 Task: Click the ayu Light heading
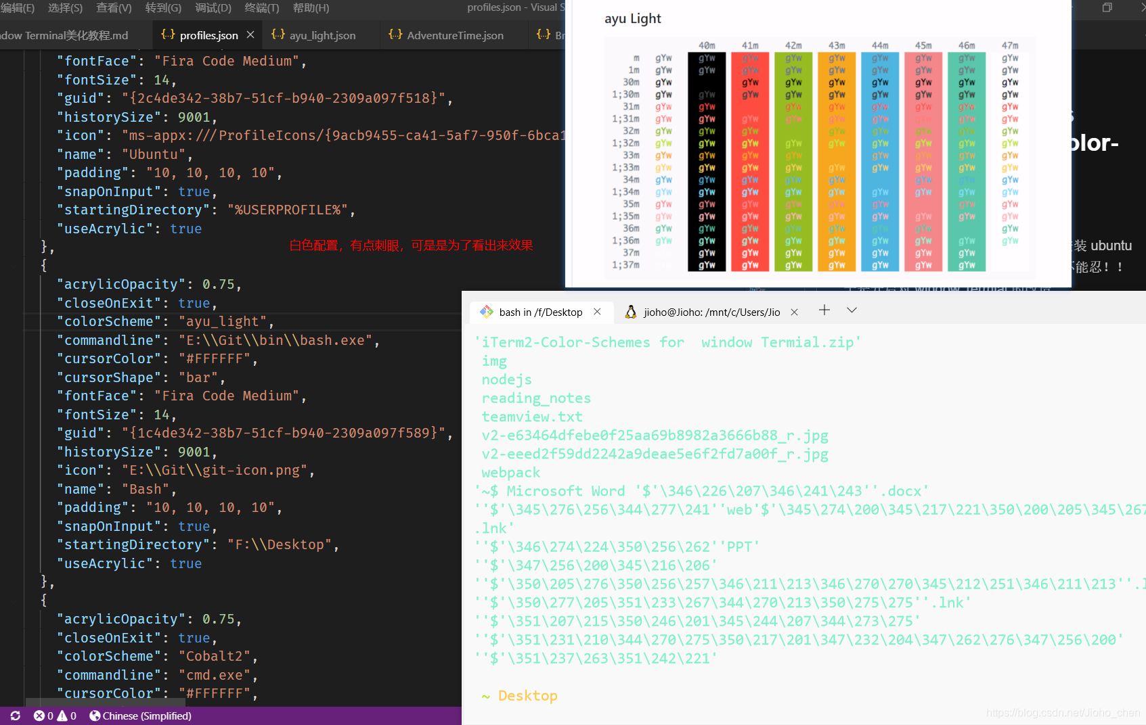pos(632,19)
